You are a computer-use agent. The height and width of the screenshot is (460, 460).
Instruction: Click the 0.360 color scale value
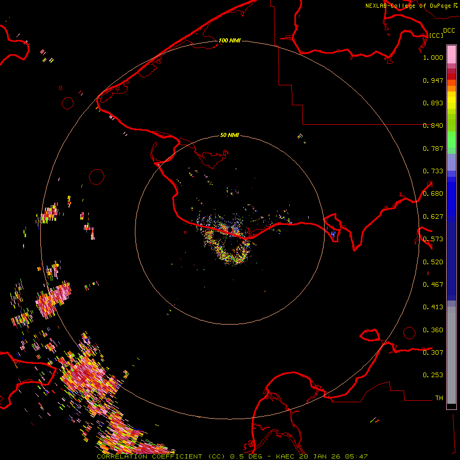pos(433,330)
